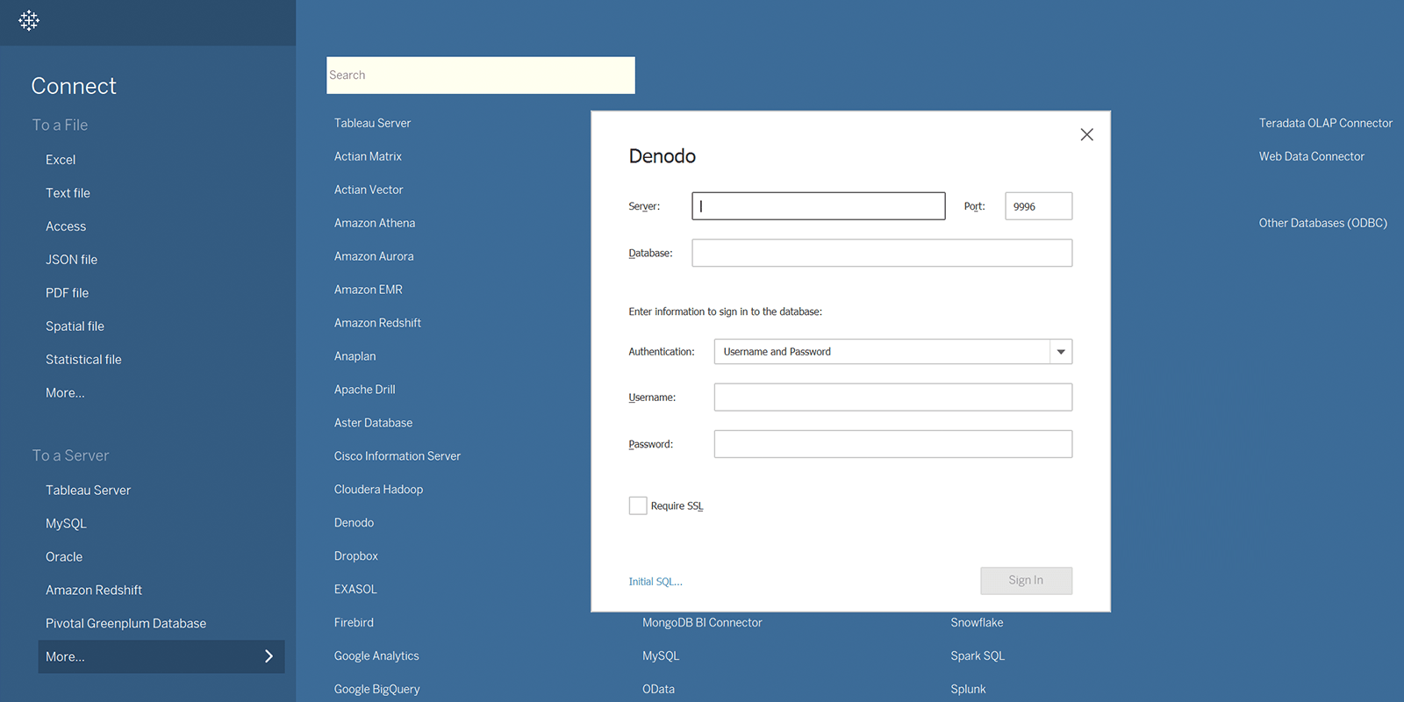Click the connector Search box
This screenshot has width=1404, height=702.
(480, 75)
